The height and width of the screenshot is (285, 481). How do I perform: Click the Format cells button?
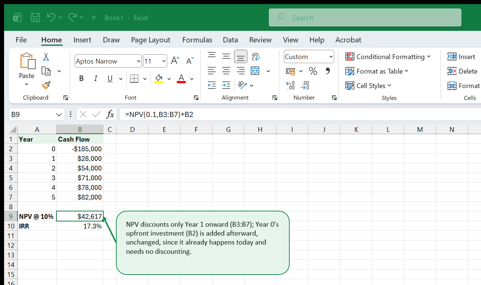click(464, 85)
